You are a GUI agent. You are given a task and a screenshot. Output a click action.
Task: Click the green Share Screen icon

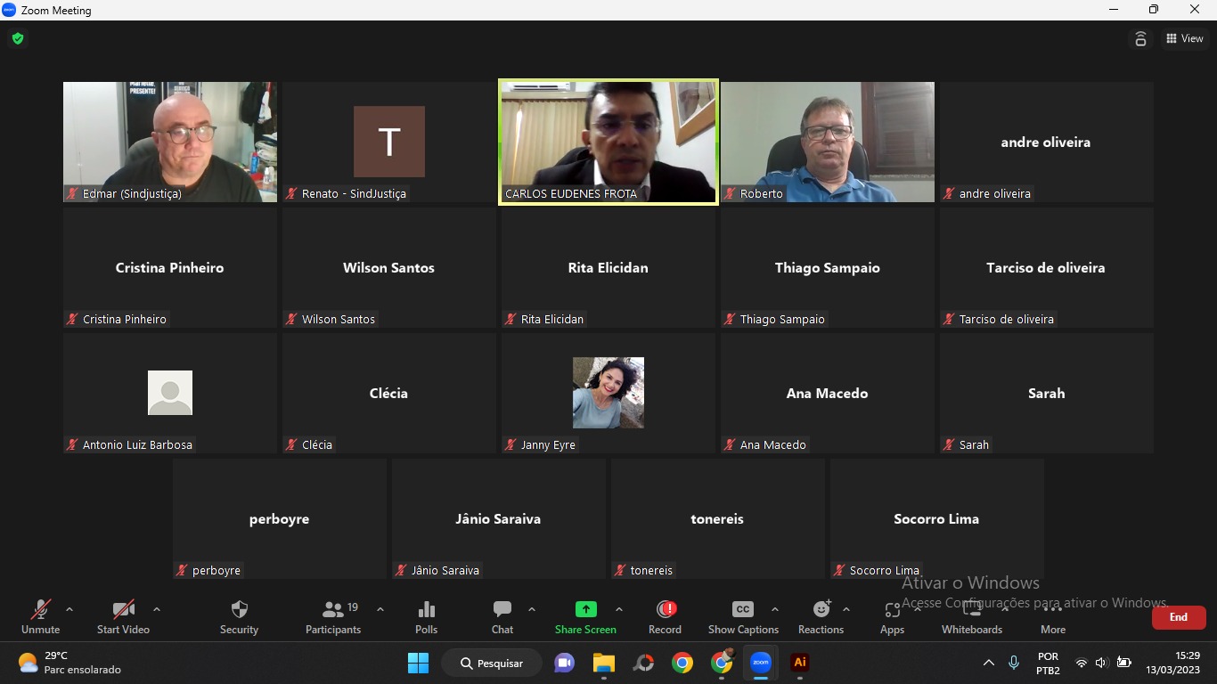click(x=585, y=609)
